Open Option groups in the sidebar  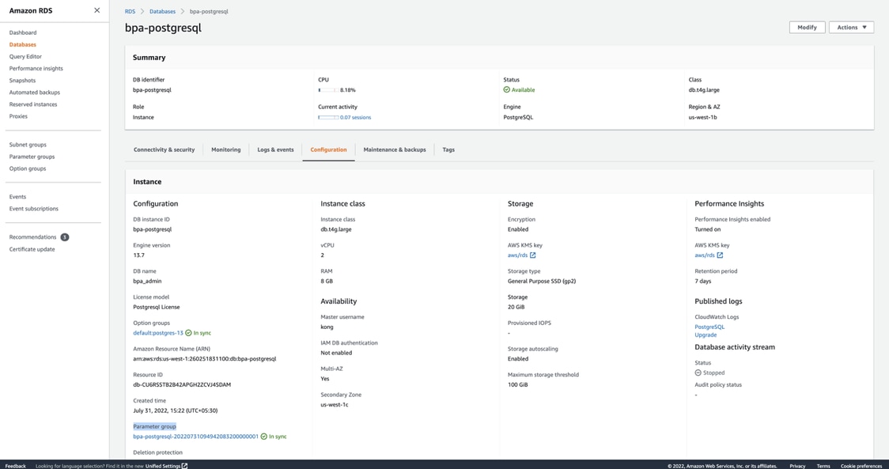pos(28,168)
